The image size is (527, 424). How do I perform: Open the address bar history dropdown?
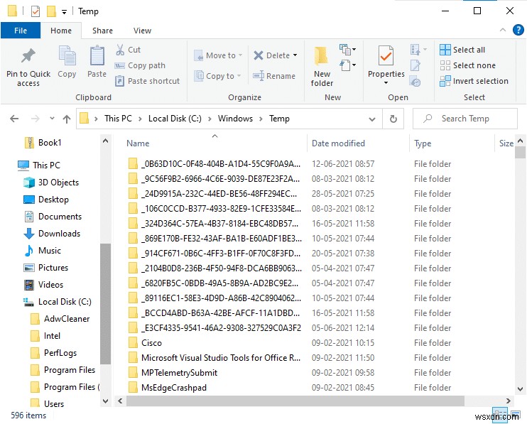click(x=371, y=119)
